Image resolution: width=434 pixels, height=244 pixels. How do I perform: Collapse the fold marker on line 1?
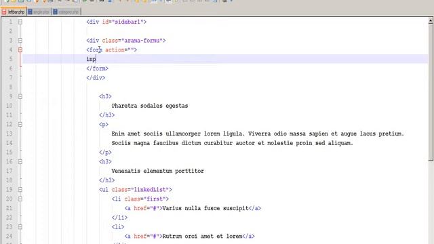pos(20,22)
